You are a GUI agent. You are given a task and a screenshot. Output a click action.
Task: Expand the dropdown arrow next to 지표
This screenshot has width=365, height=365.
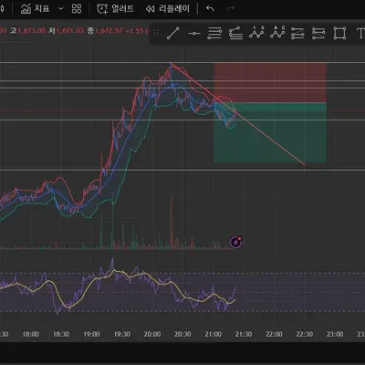(x=61, y=9)
